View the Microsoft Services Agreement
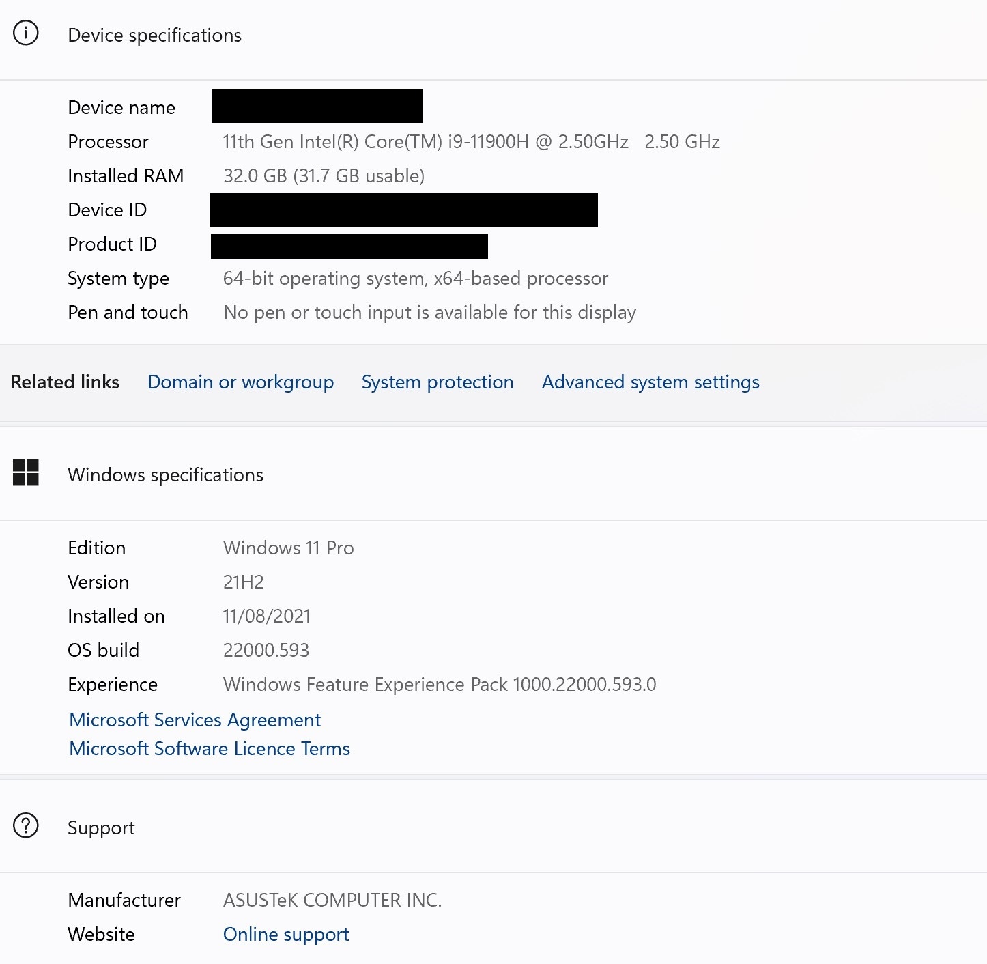 195,720
